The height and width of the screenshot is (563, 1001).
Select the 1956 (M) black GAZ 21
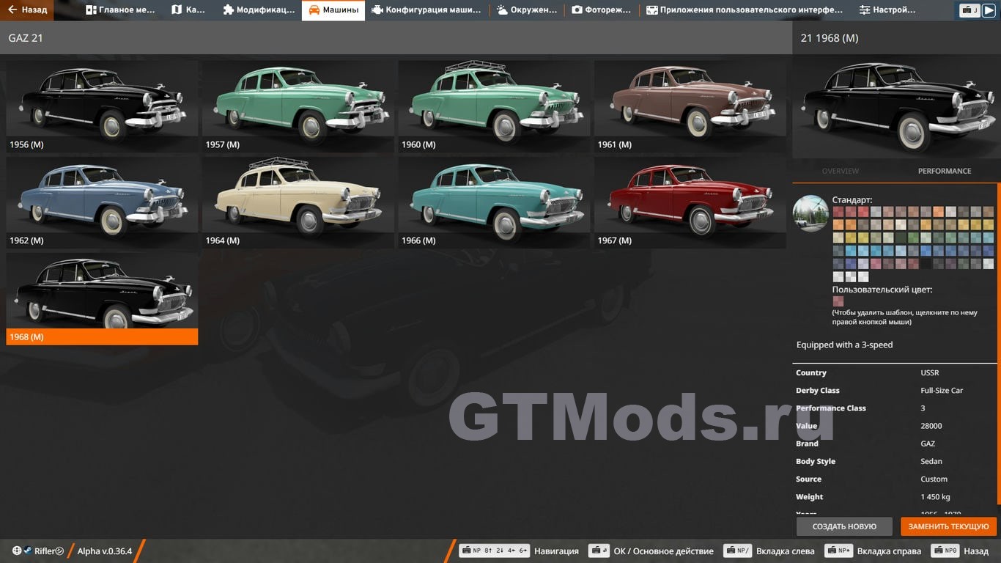pyautogui.click(x=102, y=106)
